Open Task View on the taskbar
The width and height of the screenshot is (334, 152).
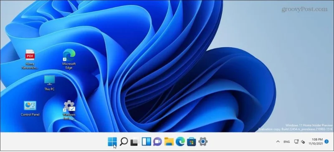click(134, 142)
